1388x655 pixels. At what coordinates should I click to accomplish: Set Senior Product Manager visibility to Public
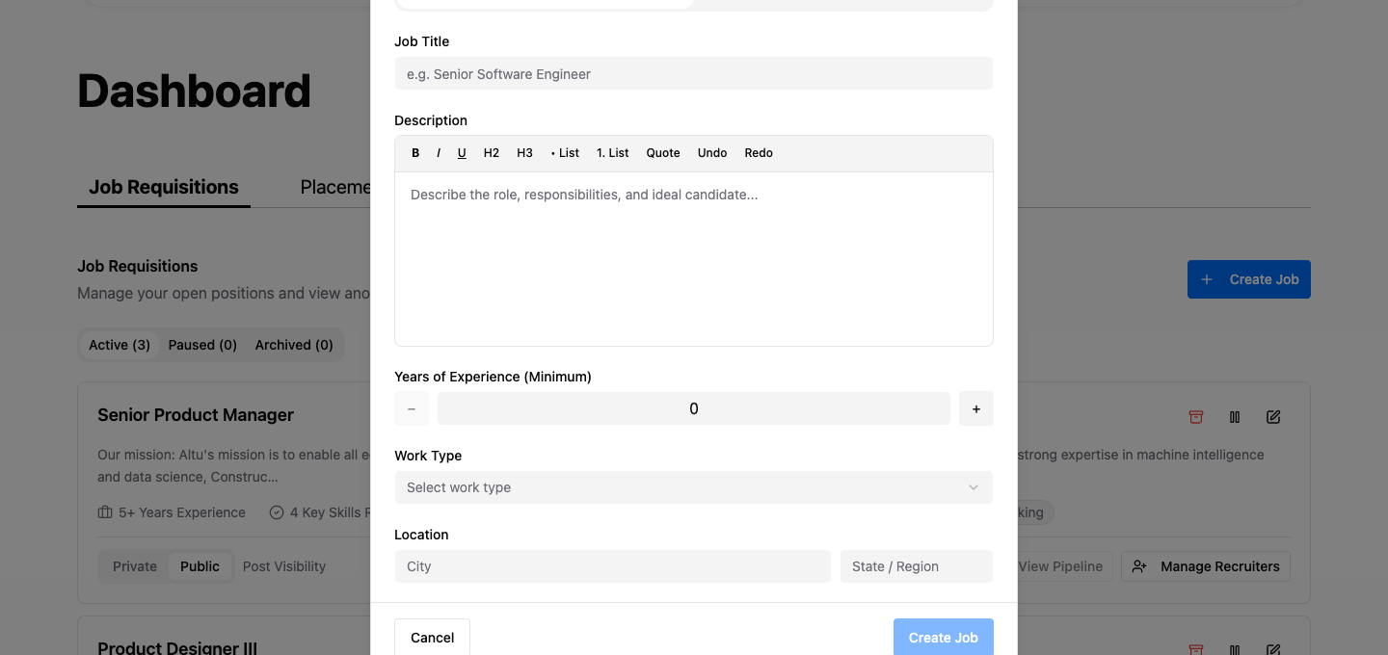click(x=200, y=566)
